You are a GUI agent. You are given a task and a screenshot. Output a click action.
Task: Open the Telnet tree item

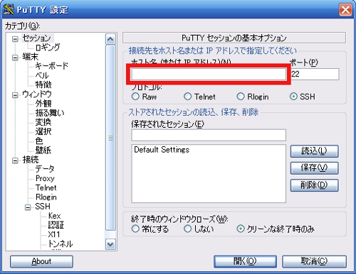pyautogui.click(x=46, y=187)
